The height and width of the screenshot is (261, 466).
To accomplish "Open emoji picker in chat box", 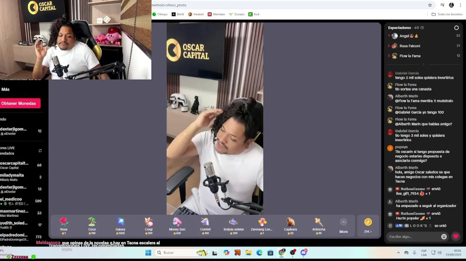I will coord(444,236).
